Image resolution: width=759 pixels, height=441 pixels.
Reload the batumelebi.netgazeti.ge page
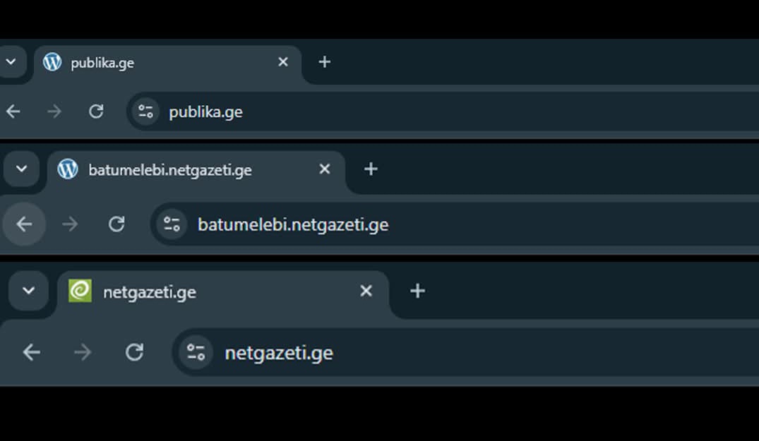pyautogui.click(x=116, y=224)
